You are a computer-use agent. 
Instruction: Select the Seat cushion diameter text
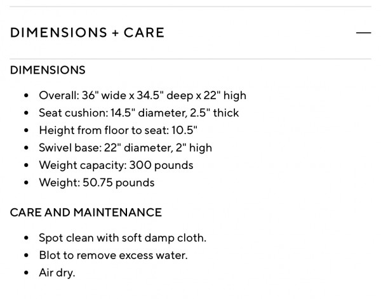pyautogui.click(x=139, y=113)
